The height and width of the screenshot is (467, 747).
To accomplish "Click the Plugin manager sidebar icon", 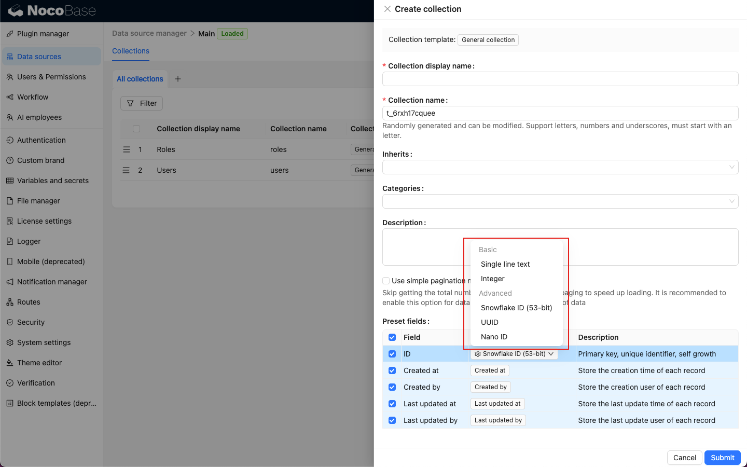I will tap(10, 34).
